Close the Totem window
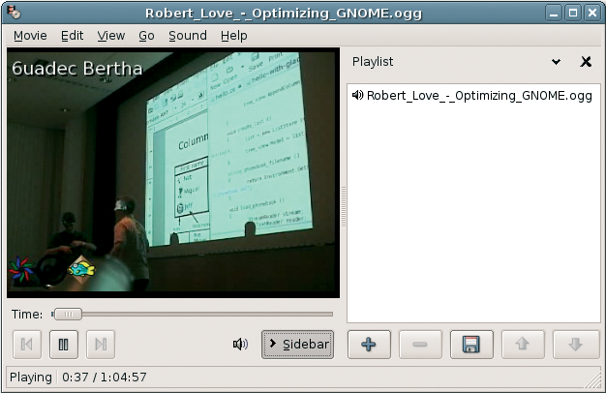The height and width of the screenshot is (393, 606). tap(592, 13)
